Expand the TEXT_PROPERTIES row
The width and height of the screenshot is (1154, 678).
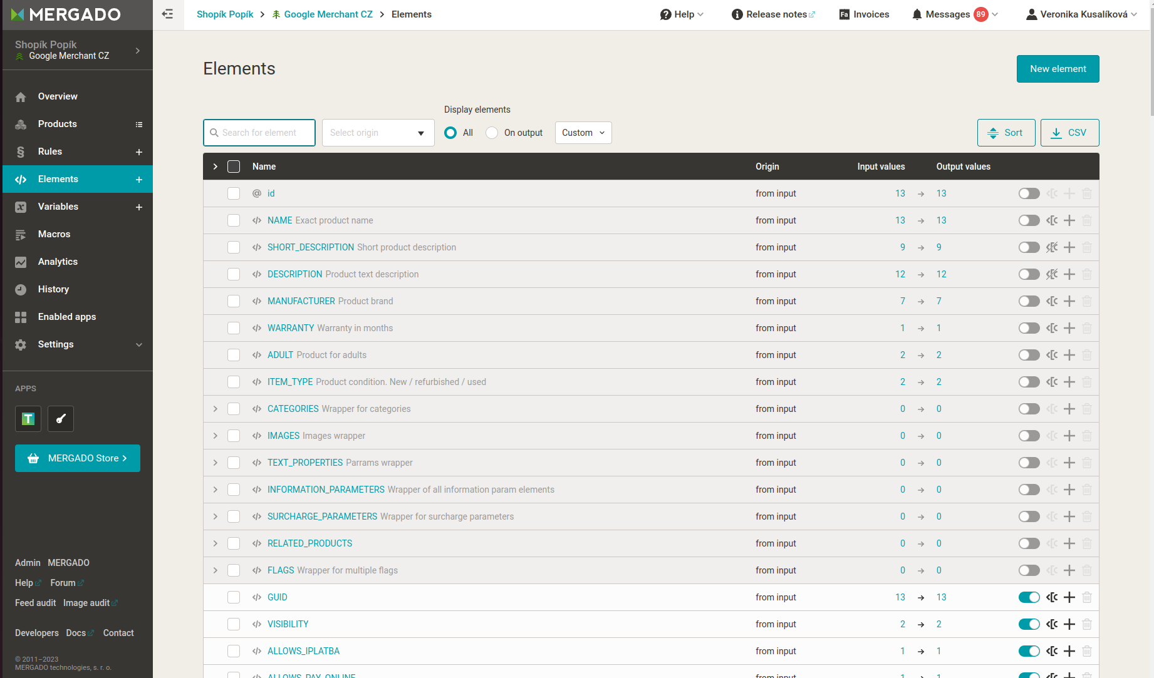click(x=216, y=463)
